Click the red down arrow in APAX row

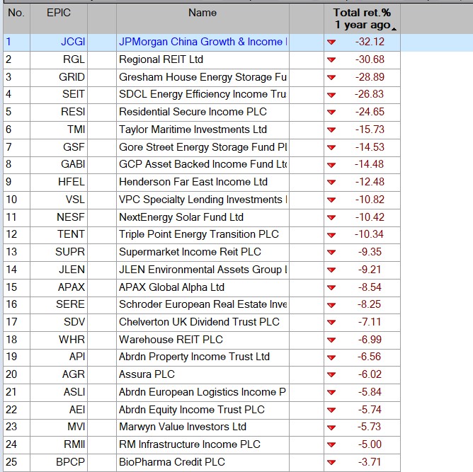[331, 287]
